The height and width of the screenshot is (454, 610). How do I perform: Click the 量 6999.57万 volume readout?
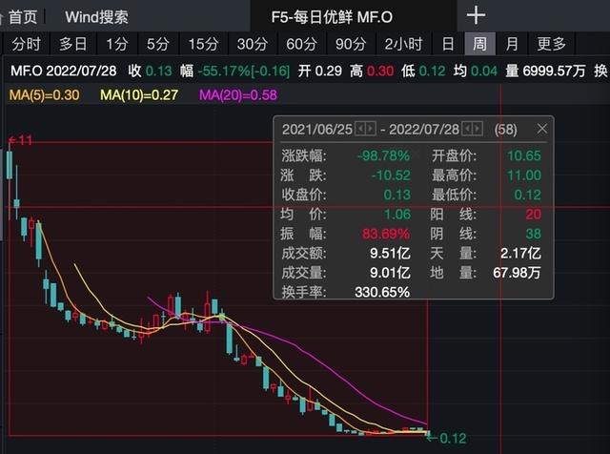click(545, 71)
